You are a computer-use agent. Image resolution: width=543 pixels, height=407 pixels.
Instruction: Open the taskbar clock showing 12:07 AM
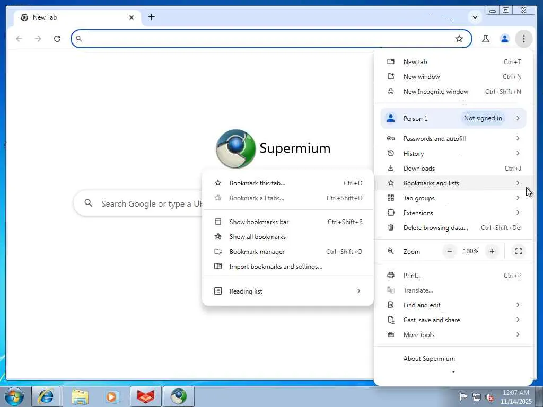(x=516, y=397)
